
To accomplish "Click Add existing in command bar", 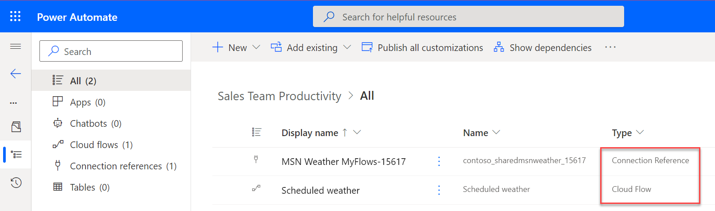I will 304,47.
